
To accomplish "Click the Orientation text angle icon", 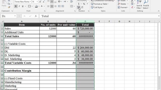I will click(x=59, y=1).
